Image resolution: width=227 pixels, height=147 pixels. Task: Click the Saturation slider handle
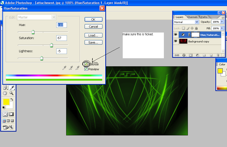click(52, 45)
